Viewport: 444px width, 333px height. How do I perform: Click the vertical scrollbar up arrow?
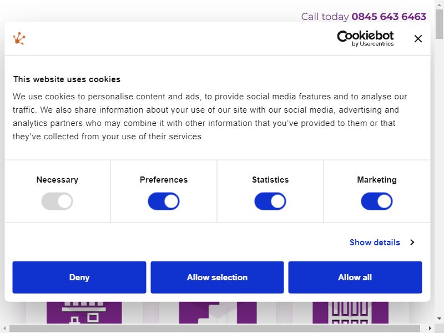[439, 4]
